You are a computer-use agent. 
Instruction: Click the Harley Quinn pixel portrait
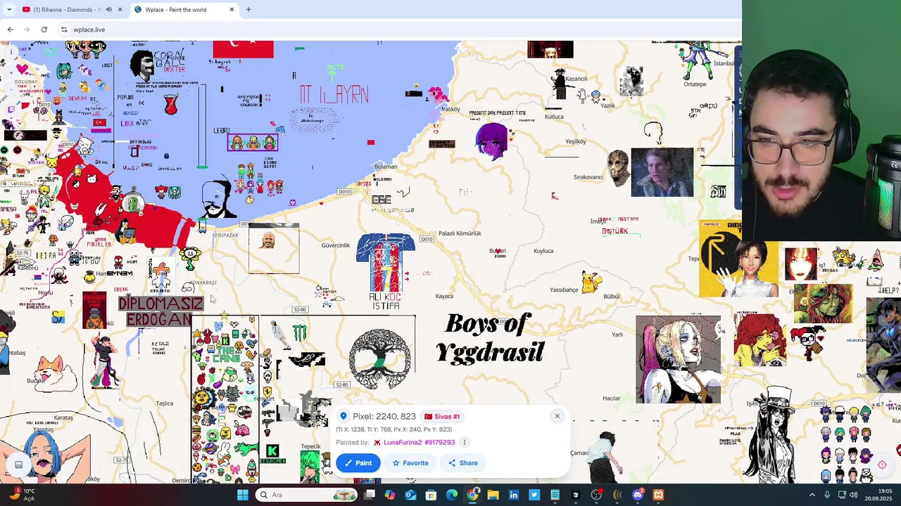(678, 359)
